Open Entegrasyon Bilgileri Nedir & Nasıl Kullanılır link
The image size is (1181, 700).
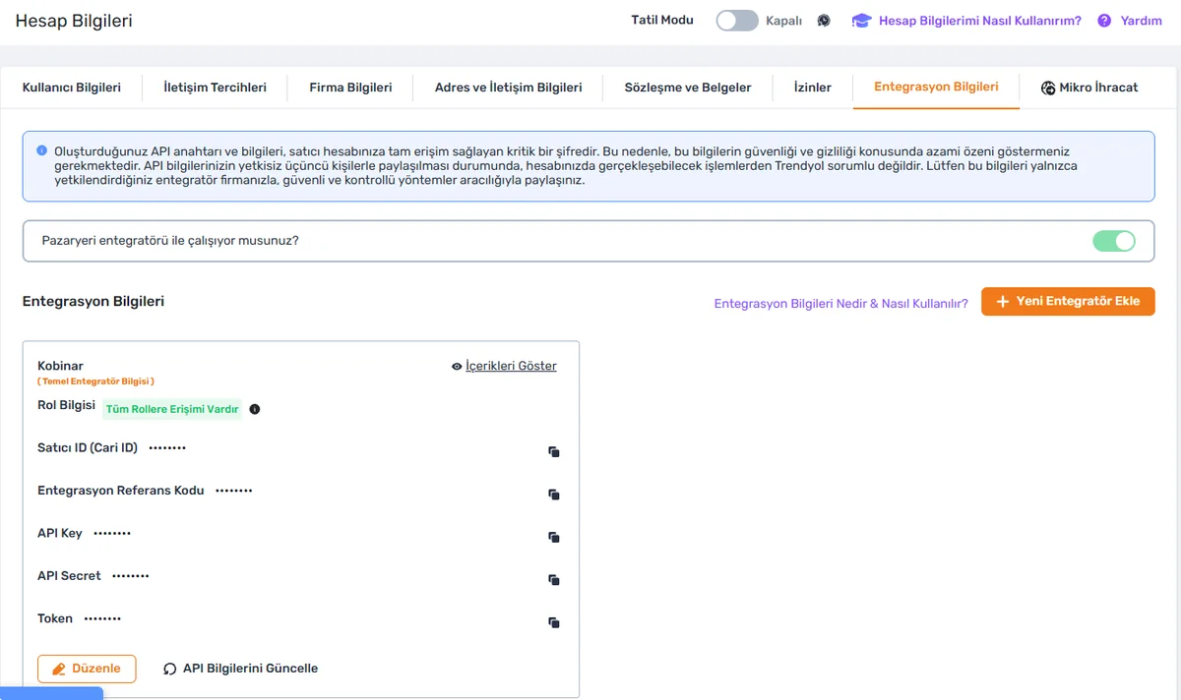point(841,304)
